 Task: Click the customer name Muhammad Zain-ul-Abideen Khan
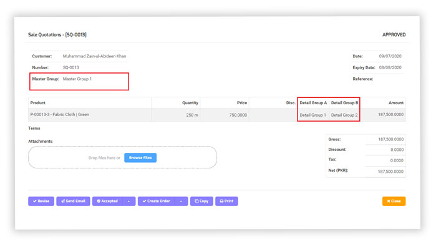coord(94,56)
